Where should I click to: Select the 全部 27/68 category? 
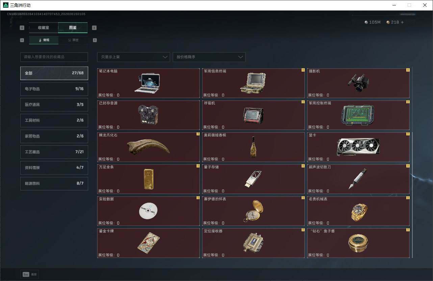(x=54, y=73)
